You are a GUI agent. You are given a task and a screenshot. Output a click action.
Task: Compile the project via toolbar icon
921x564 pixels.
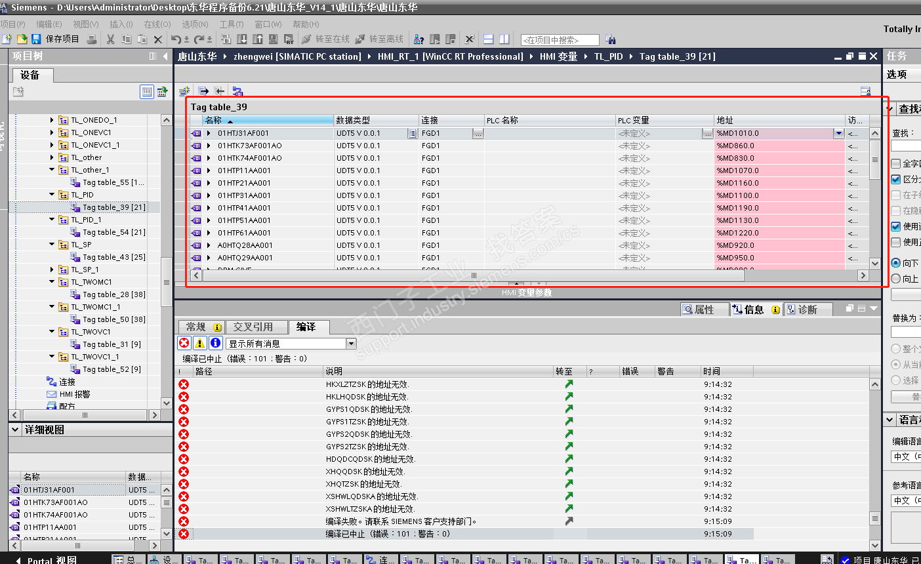(x=226, y=39)
